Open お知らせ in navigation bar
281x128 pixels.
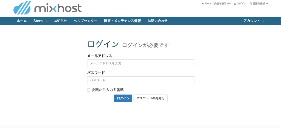coord(60,21)
